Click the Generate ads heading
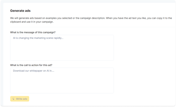The image size is (176, 107). pos(20,11)
